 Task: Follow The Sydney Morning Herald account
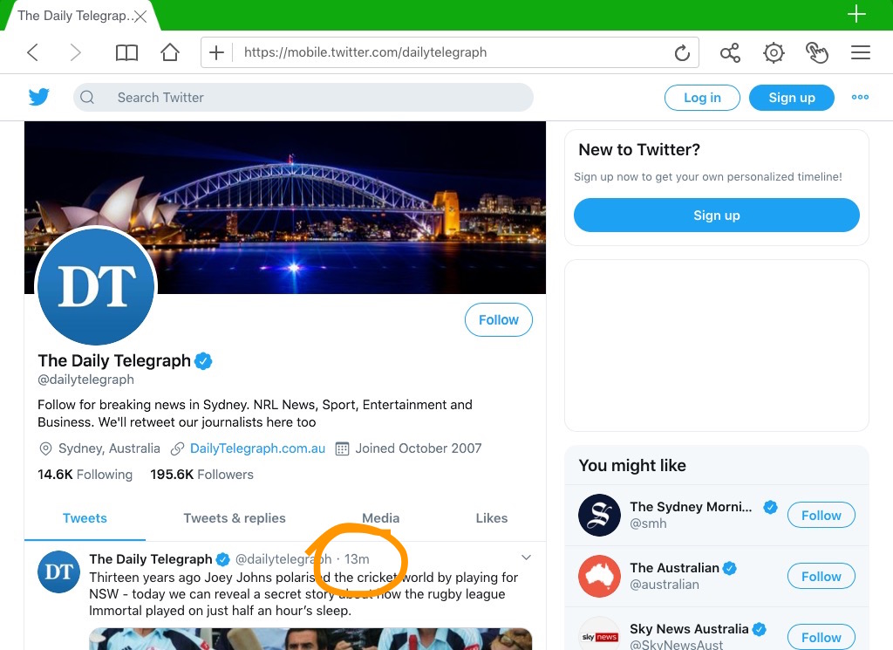pos(821,516)
